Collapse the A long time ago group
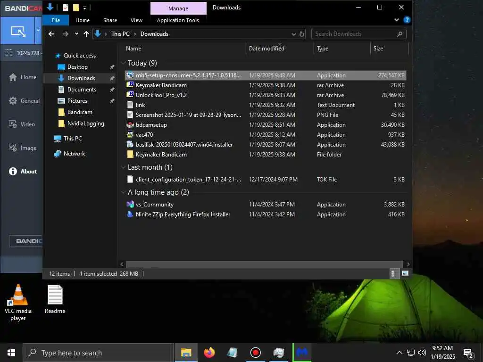Screen dimensions: 483x362 (x=123, y=192)
